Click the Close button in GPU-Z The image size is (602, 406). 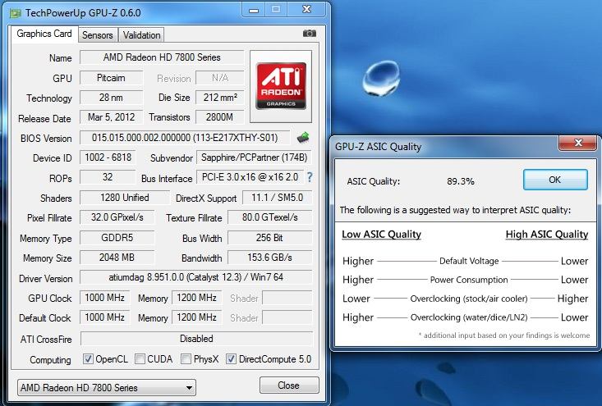(289, 385)
